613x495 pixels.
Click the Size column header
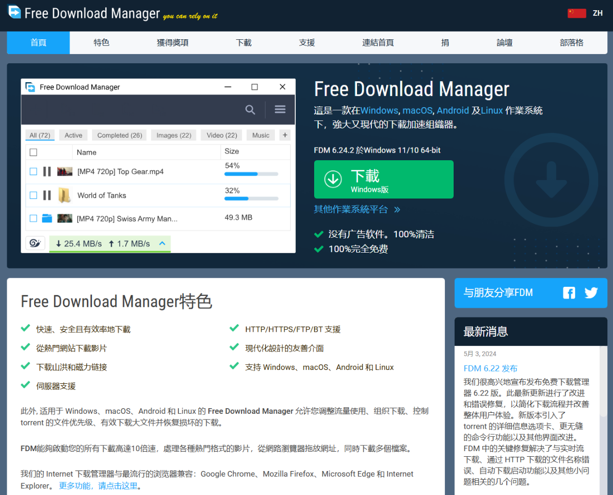click(232, 151)
